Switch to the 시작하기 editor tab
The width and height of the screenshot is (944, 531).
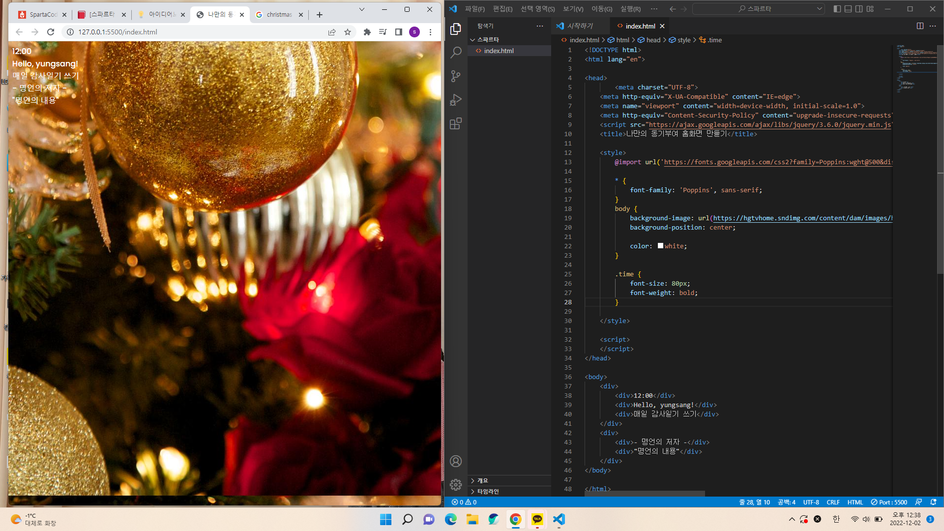click(580, 26)
